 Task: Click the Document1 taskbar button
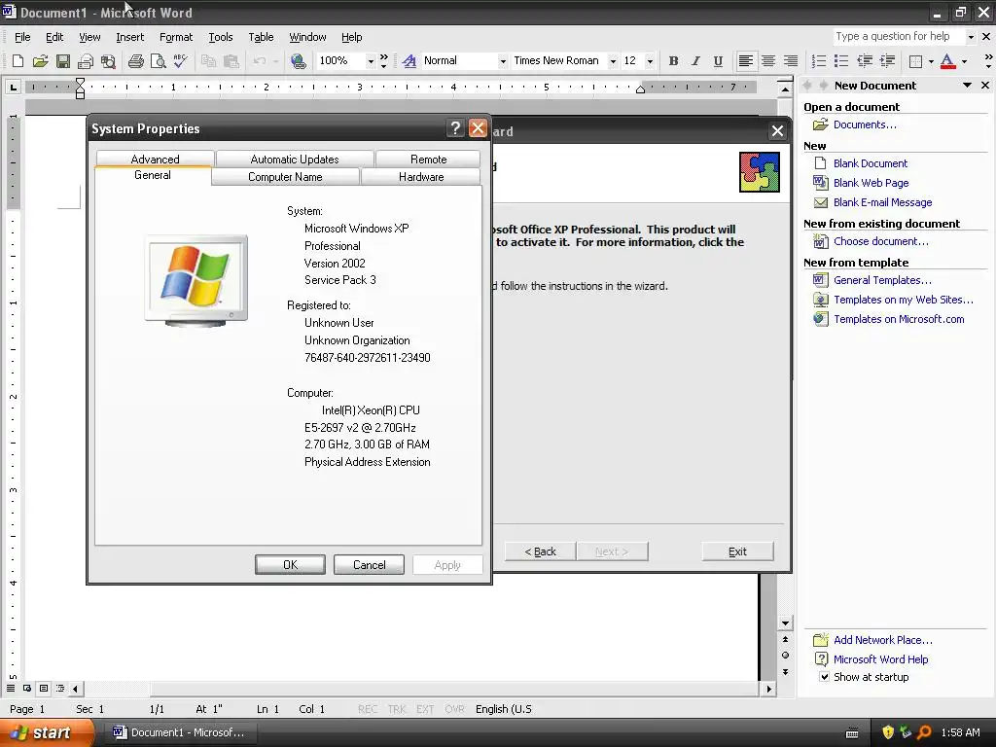[x=181, y=732]
